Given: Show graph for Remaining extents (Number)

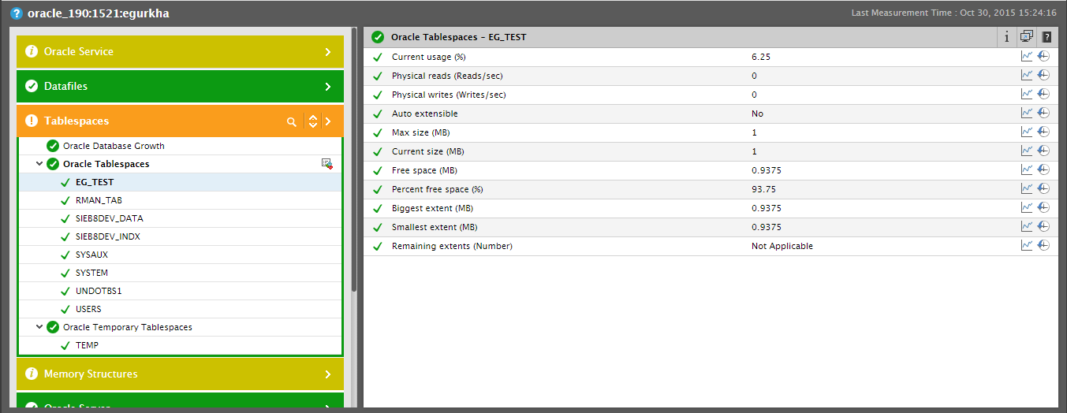Looking at the screenshot, I should pyautogui.click(x=1026, y=245).
